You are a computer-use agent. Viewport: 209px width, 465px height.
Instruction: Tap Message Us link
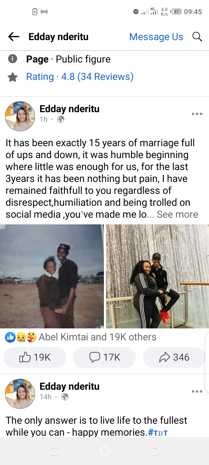coord(156,37)
